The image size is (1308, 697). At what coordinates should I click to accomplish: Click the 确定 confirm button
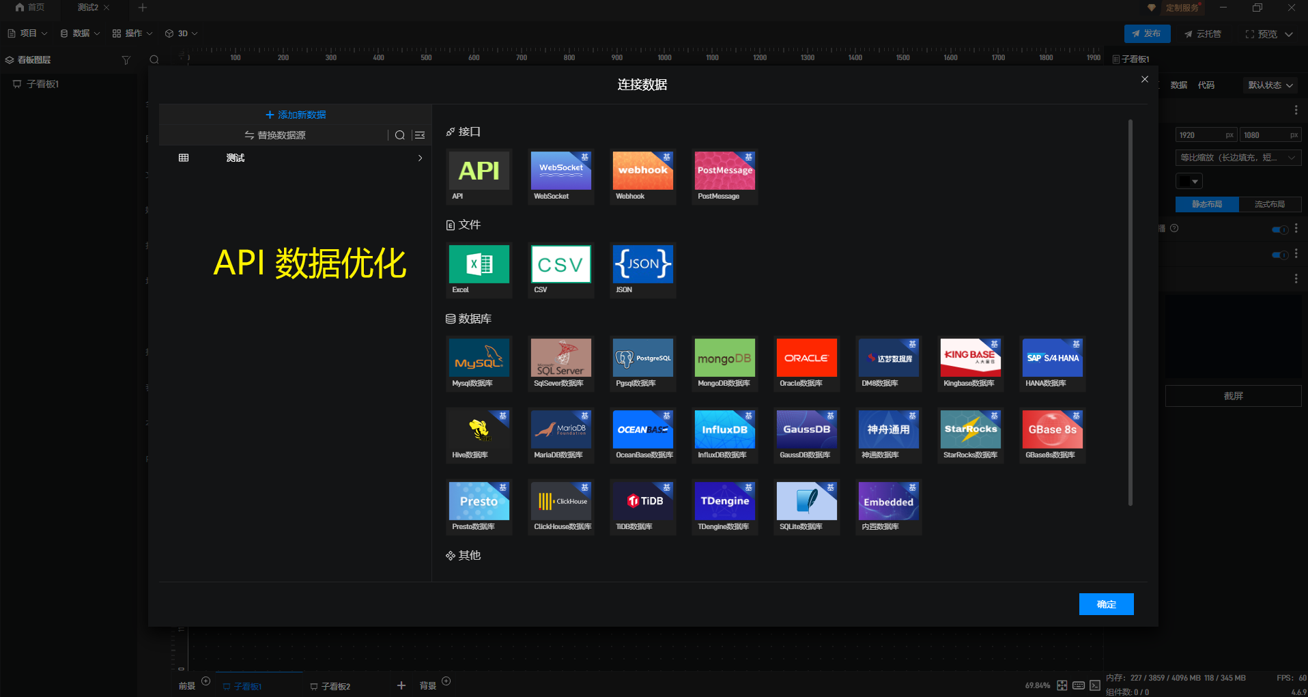point(1106,604)
